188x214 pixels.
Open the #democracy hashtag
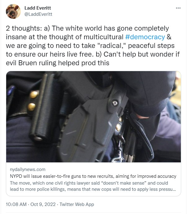pyautogui.click(x=145, y=37)
